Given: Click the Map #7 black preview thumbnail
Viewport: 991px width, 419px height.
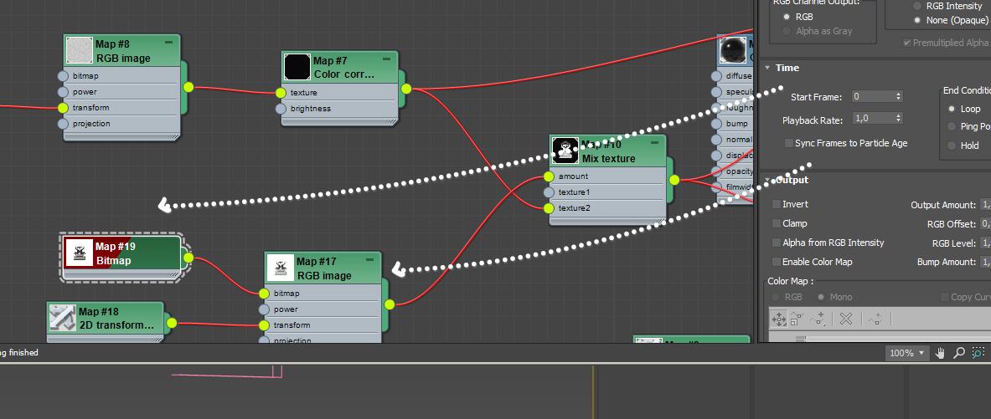Looking at the screenshot, I should point(297,67).
